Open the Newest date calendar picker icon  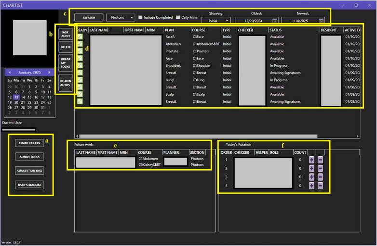(x=321, y=21)
